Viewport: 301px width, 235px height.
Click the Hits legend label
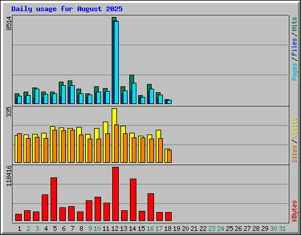tap(294, 24)
